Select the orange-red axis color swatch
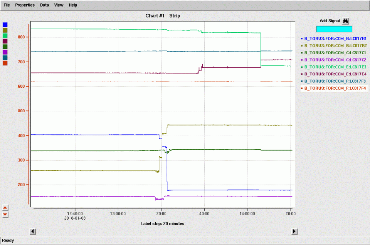The height and width of the screenshot is (245, 370). [5, 63]
